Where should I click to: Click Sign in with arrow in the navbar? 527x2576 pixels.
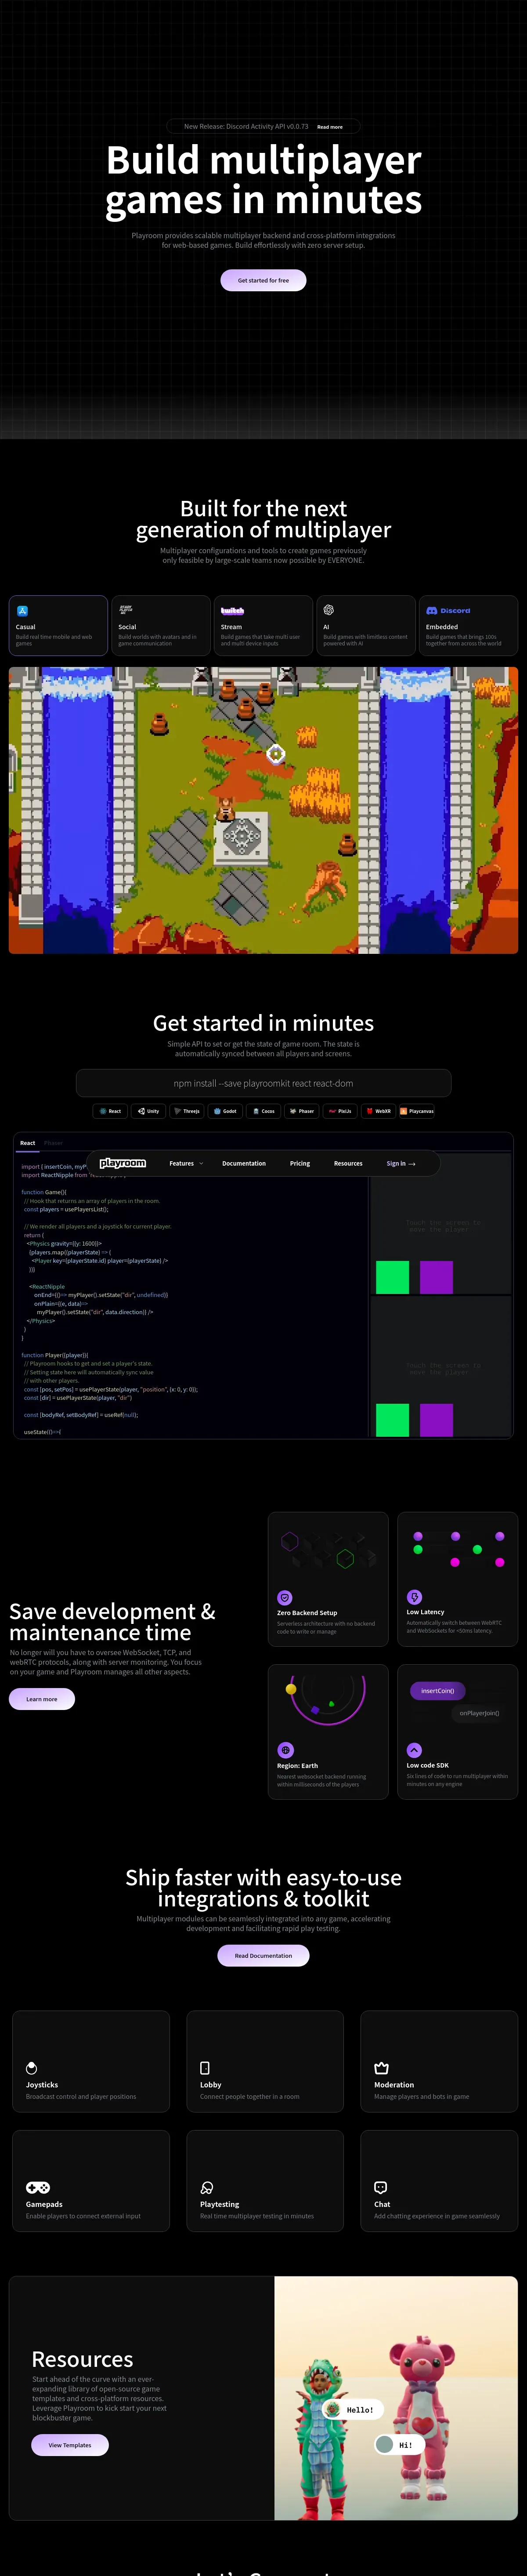tap(401, 1163)
